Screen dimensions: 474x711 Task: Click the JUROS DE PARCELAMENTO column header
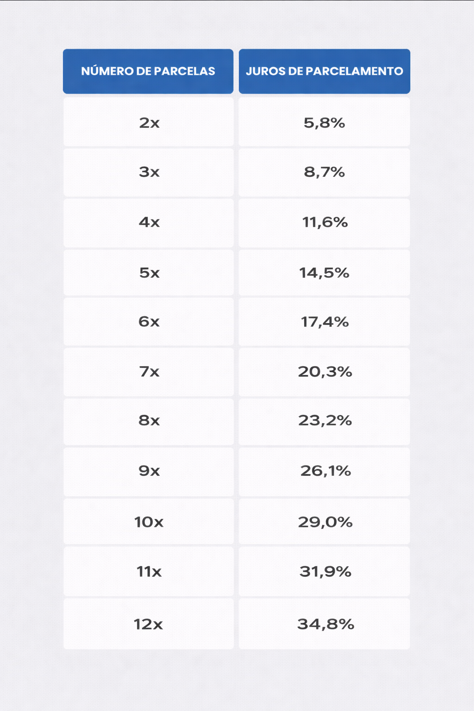click(324, 71)
